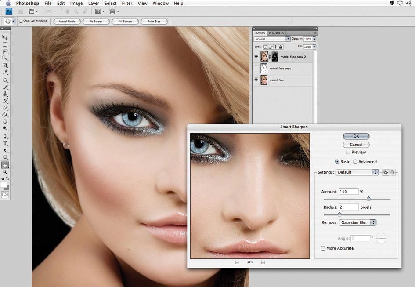Switch to the Channels tab
The height and width of the screenshot is (287, 415).
pyautogui.click(x=276, y=33)
